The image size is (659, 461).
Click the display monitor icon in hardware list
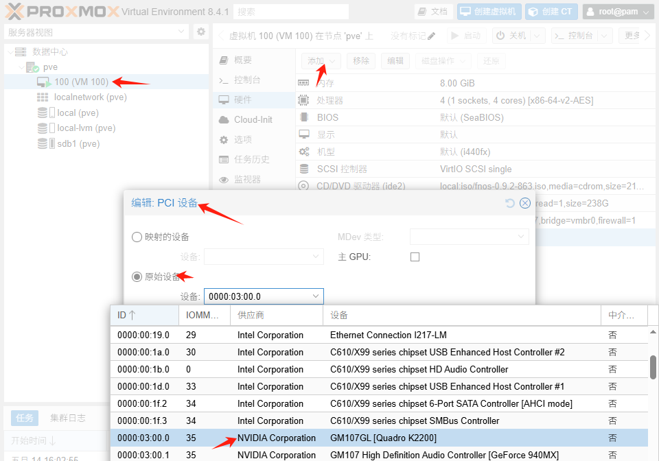point(303,134)
